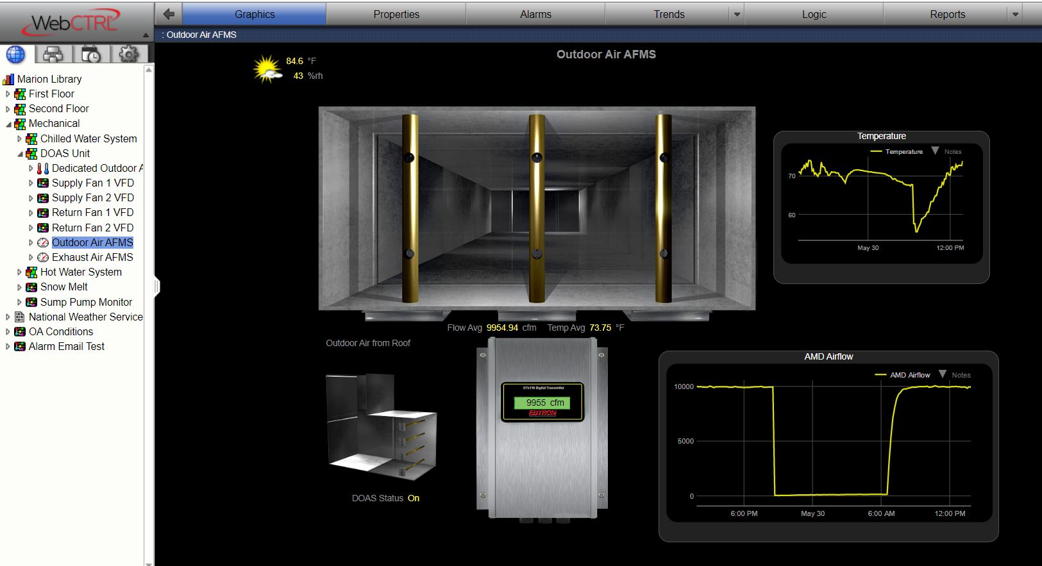Image resolution: width=1042 pixels, height=566 pixels.
Task: Click the back arrow navigation button
Action: [169, 14]
